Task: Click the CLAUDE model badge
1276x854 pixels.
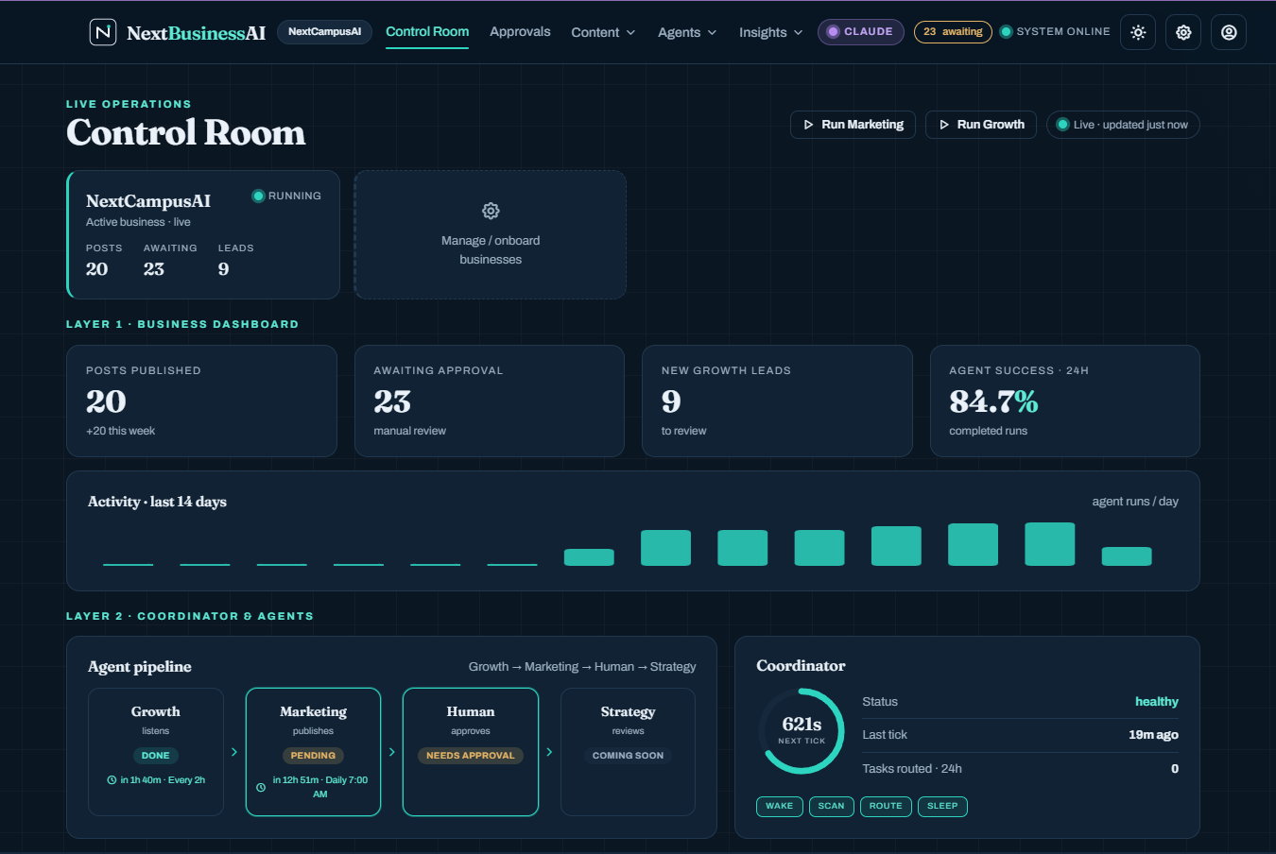Action: pyautogui.click(x=861, y=32)
